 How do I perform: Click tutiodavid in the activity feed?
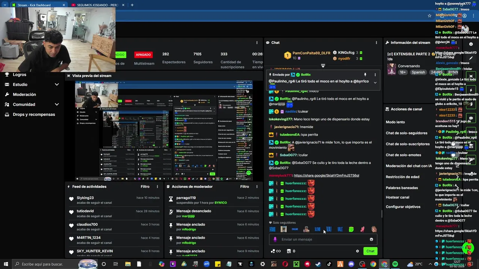pos(85,211)
